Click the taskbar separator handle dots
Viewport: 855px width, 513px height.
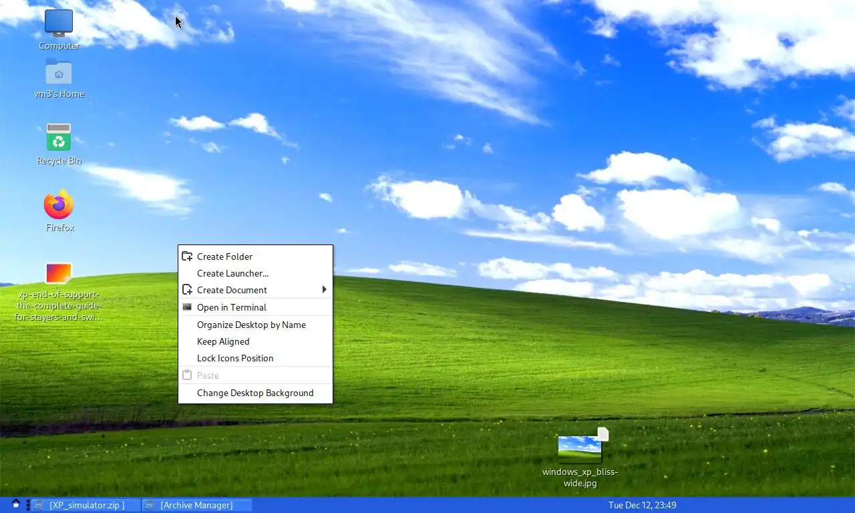tap(27, 505)
